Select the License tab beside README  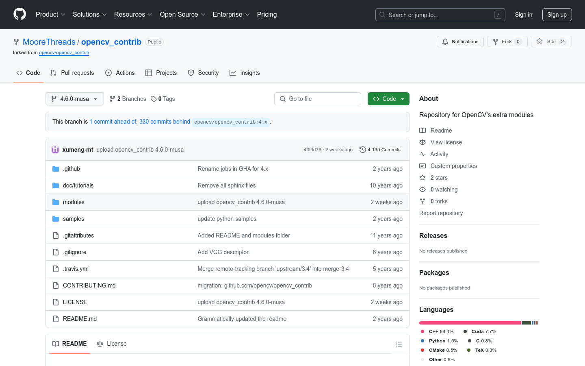coord(112,344)
